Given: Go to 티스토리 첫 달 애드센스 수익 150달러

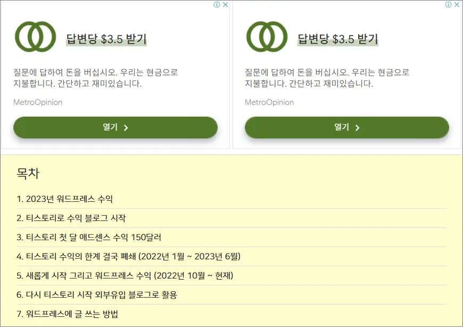Looking at the screenshot, I should tap(89, 238).
